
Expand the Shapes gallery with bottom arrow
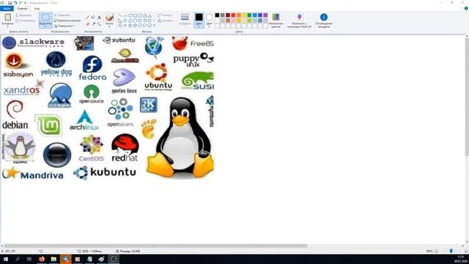pos(155,26)
